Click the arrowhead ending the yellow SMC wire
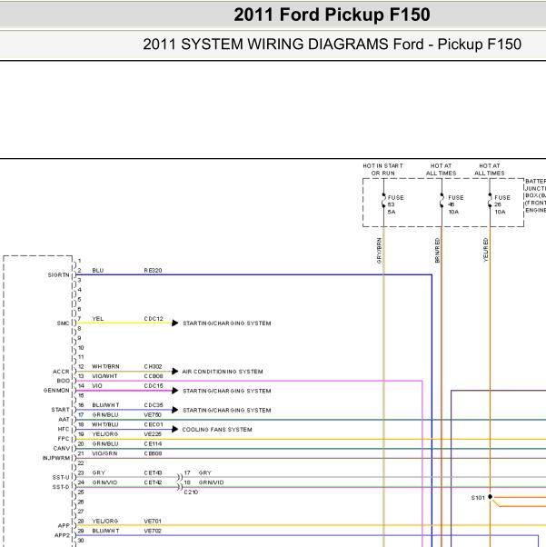Image resolution: width=546 pixels, height=547 pixels. (x=175, y=323)
